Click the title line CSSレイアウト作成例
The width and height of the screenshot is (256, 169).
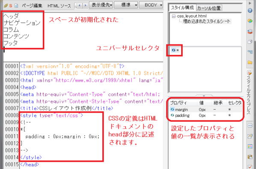tap(67, 108)
